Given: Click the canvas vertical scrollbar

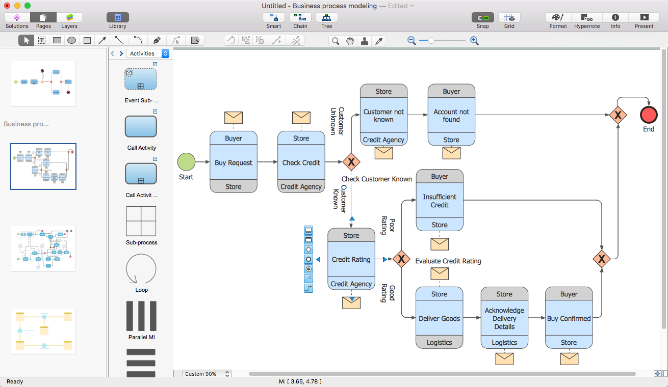Looking at the screenshot, I should point(664,188).
